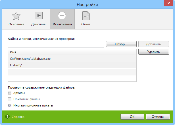Uncheck the Инсталляционные пакеты checkbox
This screenshot has height=125, width=175.
tap(10, 105)
